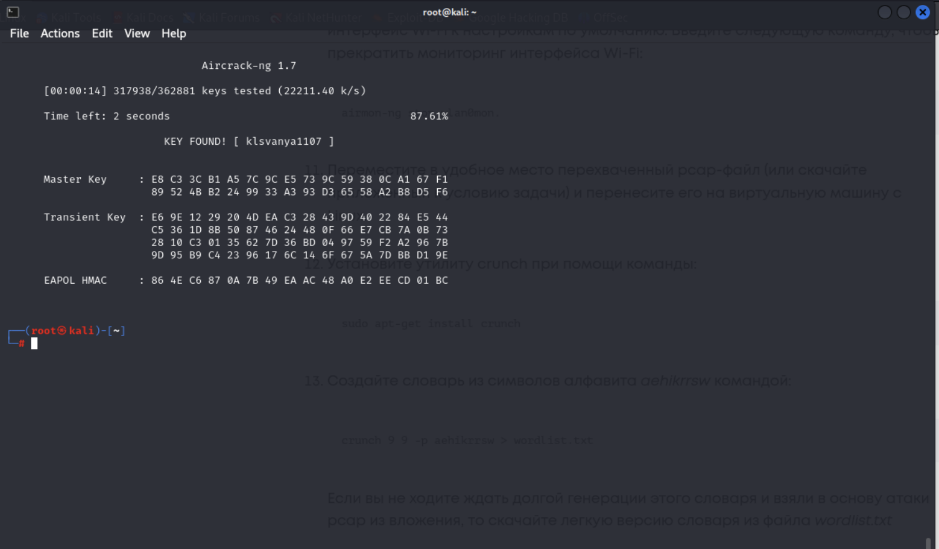Click the Time left: 2 seconds text
This screenshot has width=939, height=549.
[106, 116]
